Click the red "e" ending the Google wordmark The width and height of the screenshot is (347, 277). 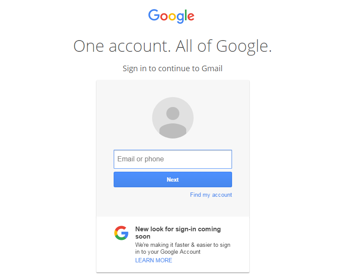click(x=191, y=17)
